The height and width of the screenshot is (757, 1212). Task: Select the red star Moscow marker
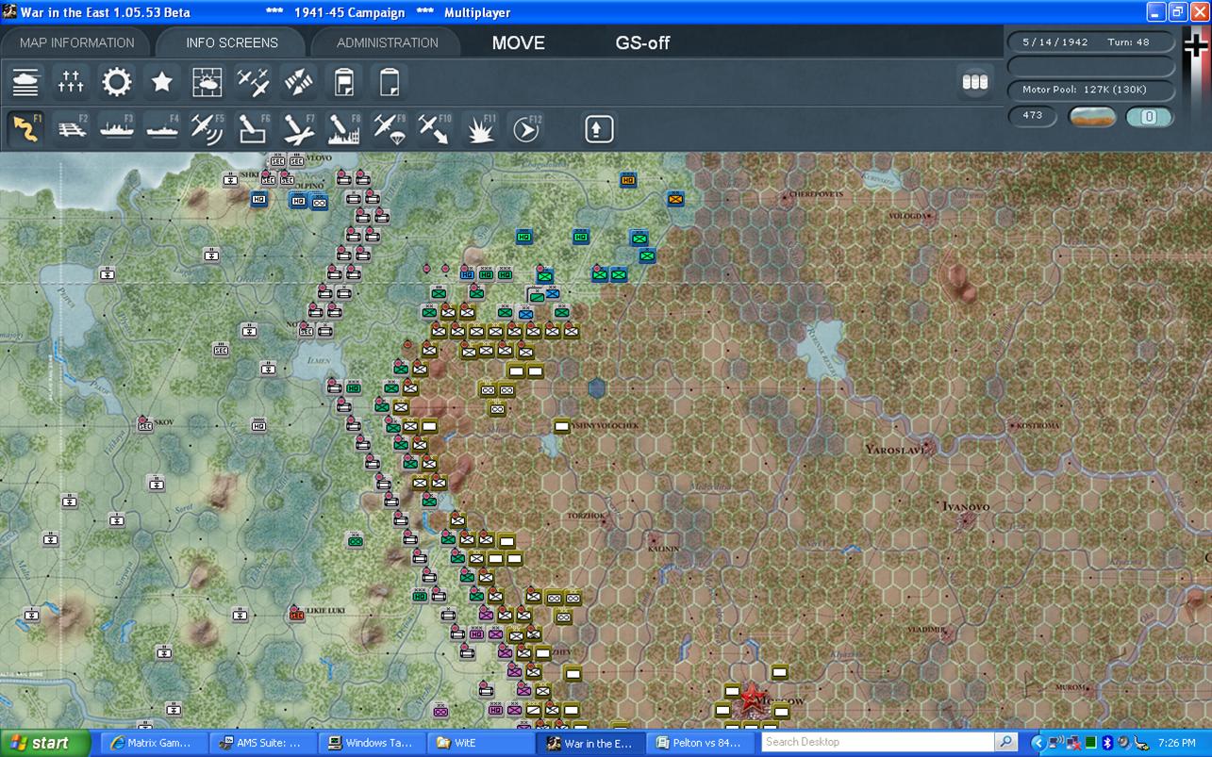point(752,699)
